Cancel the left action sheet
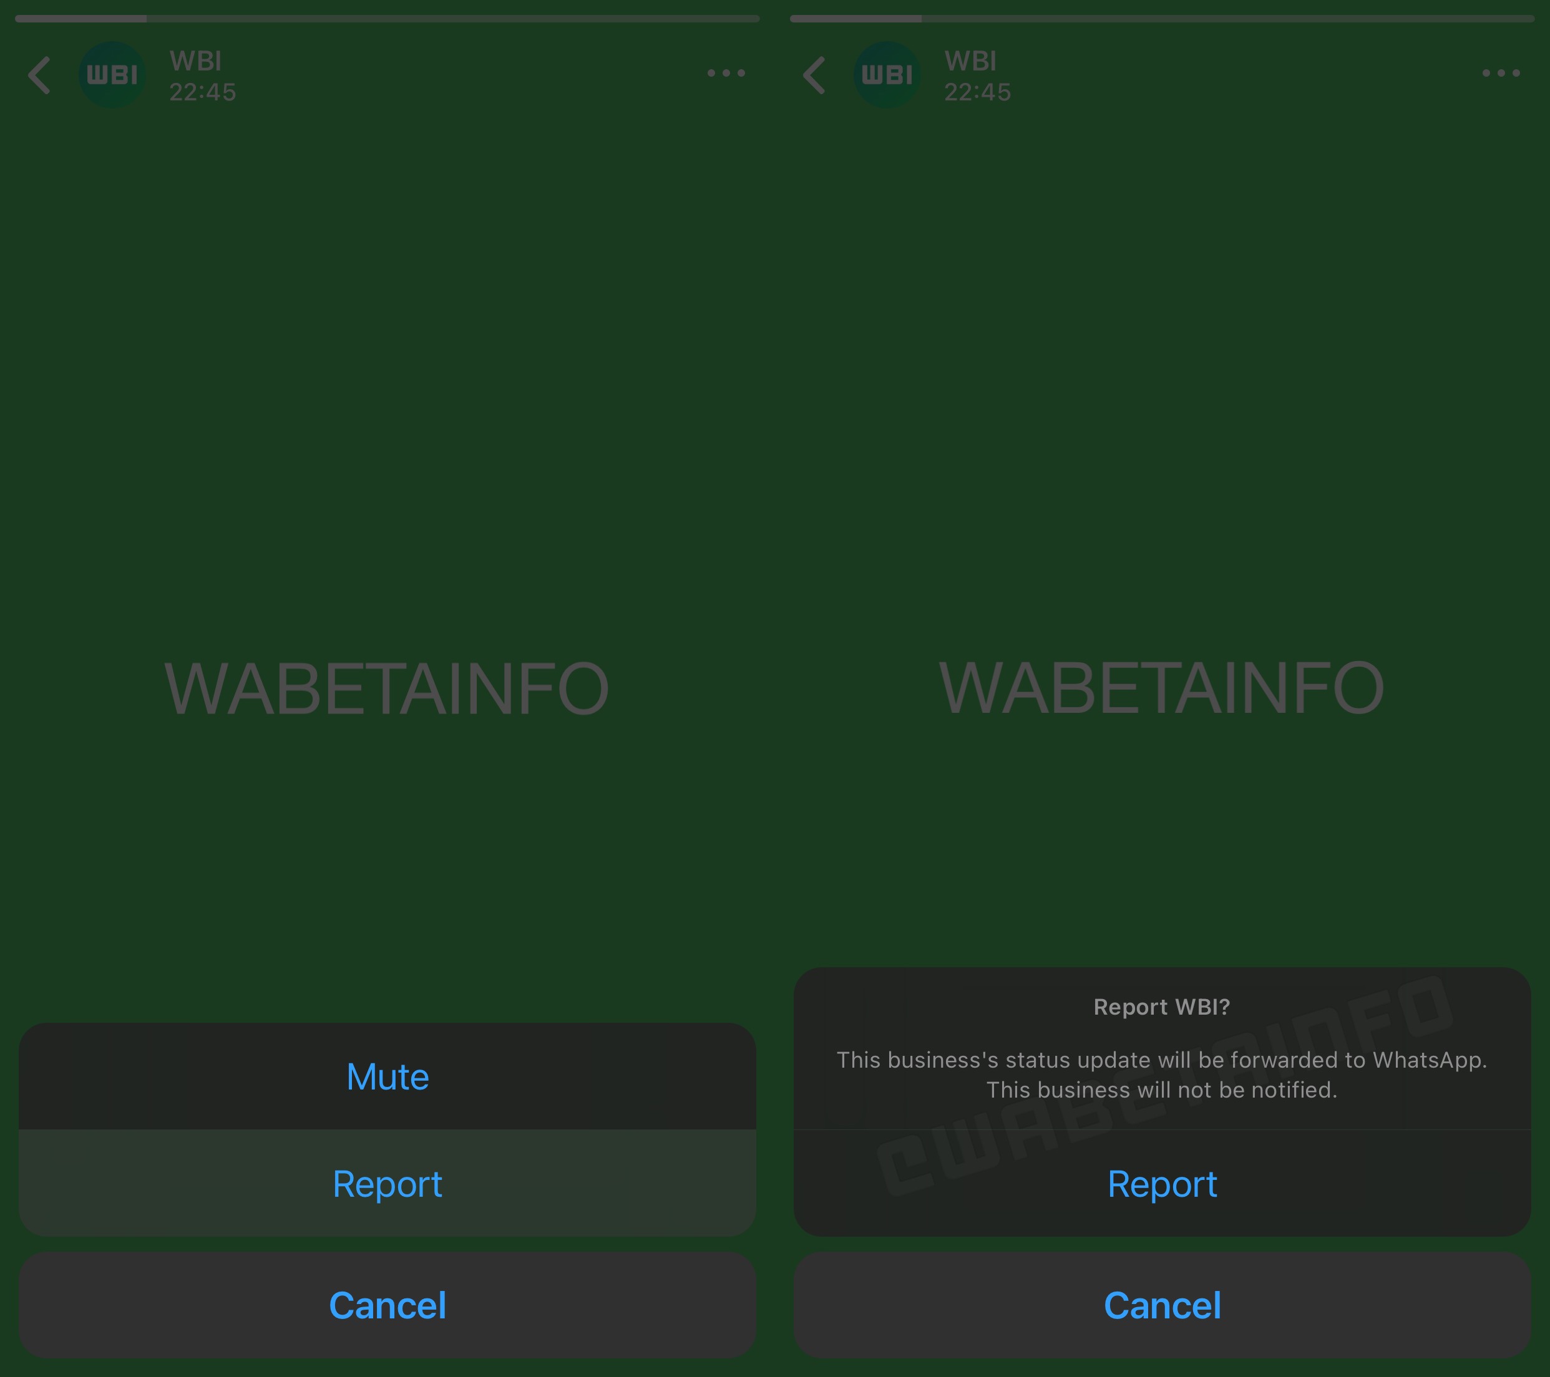This screenshot has height=1377, width=1550. [x=387, y=1305]
